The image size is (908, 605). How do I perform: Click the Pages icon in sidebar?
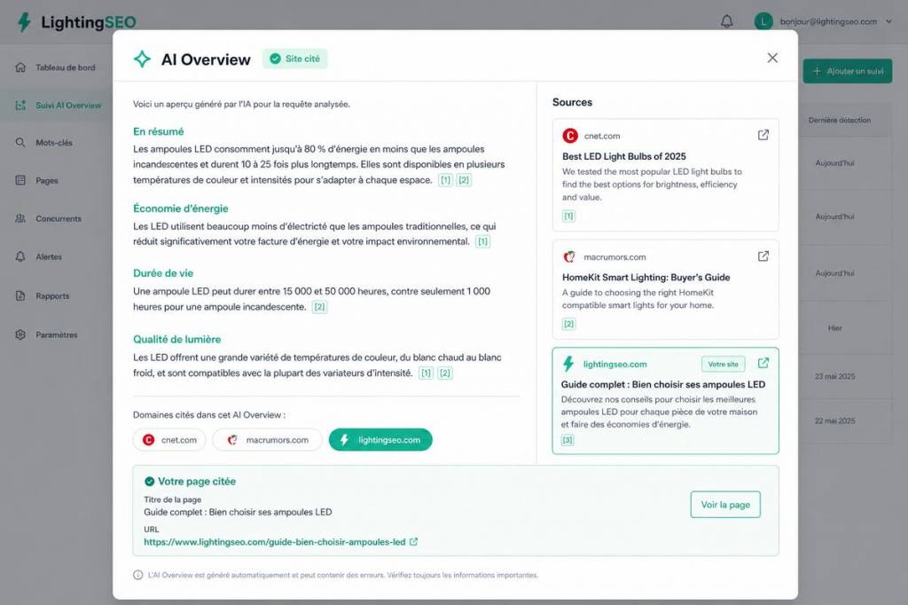pos(20,180)
